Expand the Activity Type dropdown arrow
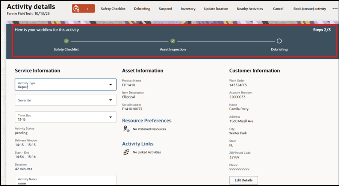Viewport: 339px width, 186px height. [x=111, y=85]
